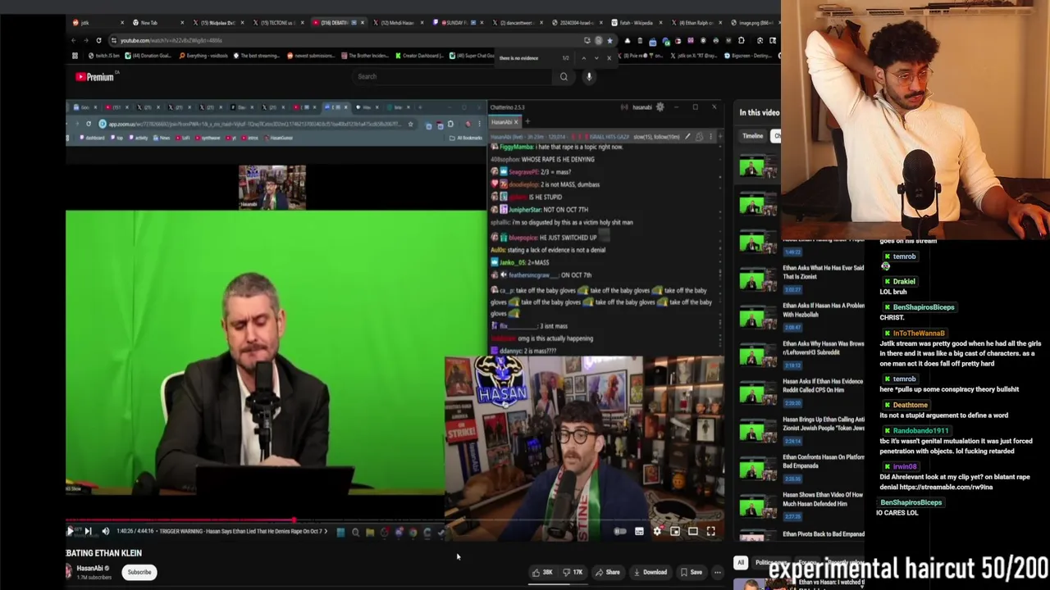
Task: Open the Super Chat bookmark
Action: [471, 56]
